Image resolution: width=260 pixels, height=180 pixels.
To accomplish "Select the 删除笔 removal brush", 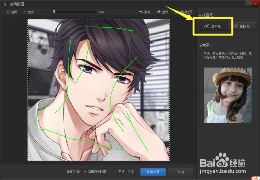I will point(242,26).
